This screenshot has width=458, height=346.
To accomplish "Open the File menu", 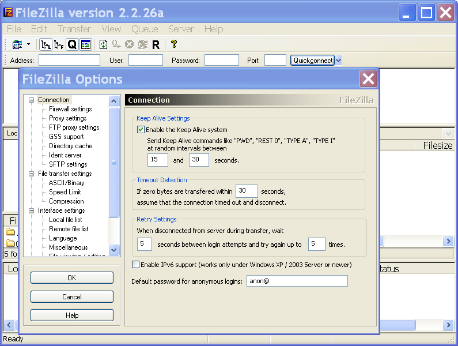I will [14, 29].
